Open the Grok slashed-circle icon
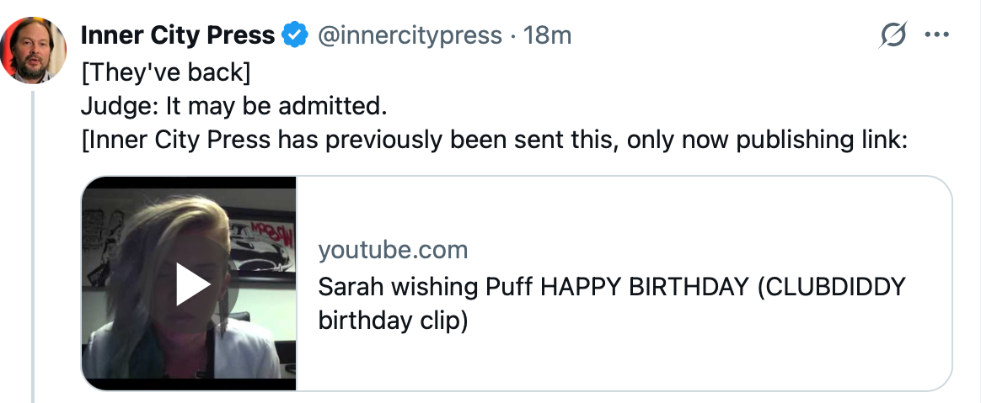 893,35
